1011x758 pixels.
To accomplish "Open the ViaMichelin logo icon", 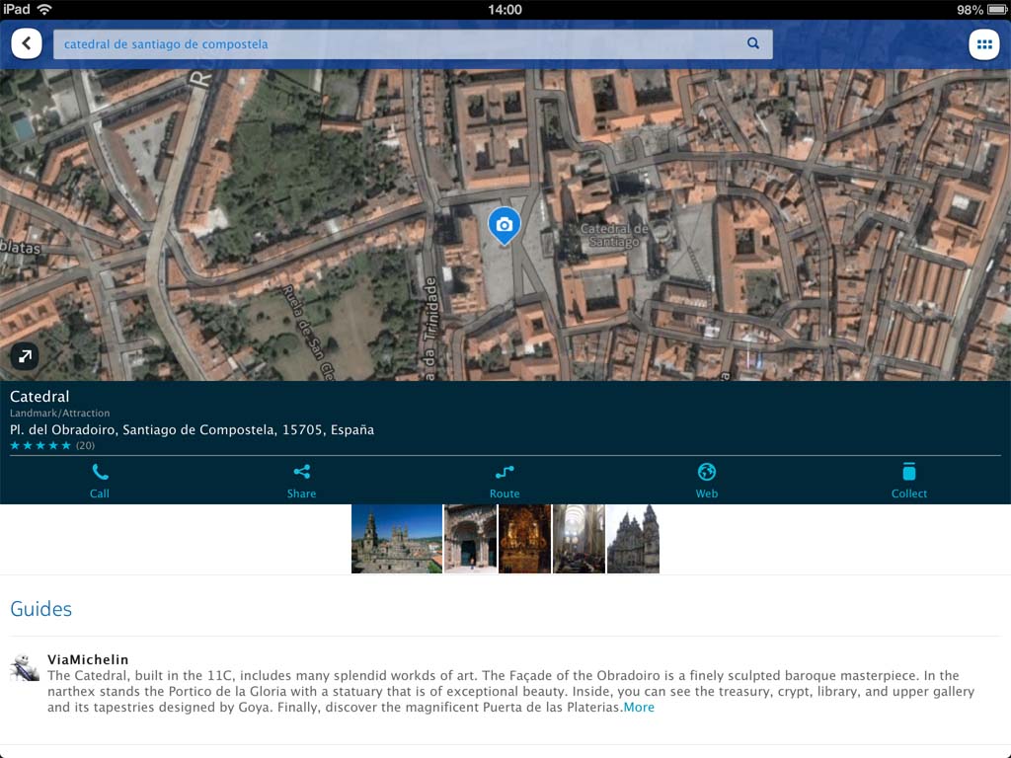I will 25,668.
